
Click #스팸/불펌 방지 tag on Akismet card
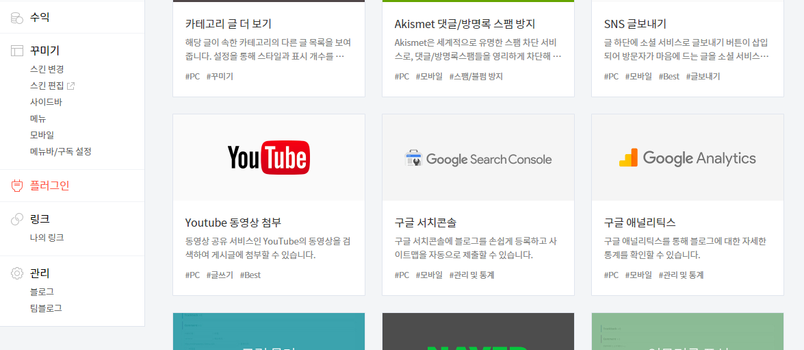pyautogui.click(x=476, y=77)
